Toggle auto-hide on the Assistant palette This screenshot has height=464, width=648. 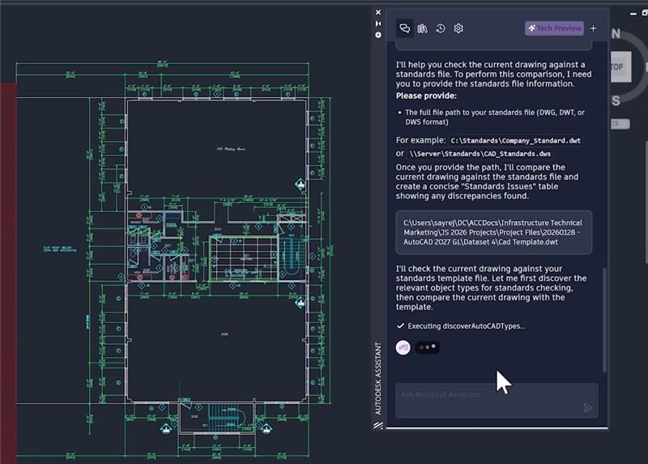point(378,23)
